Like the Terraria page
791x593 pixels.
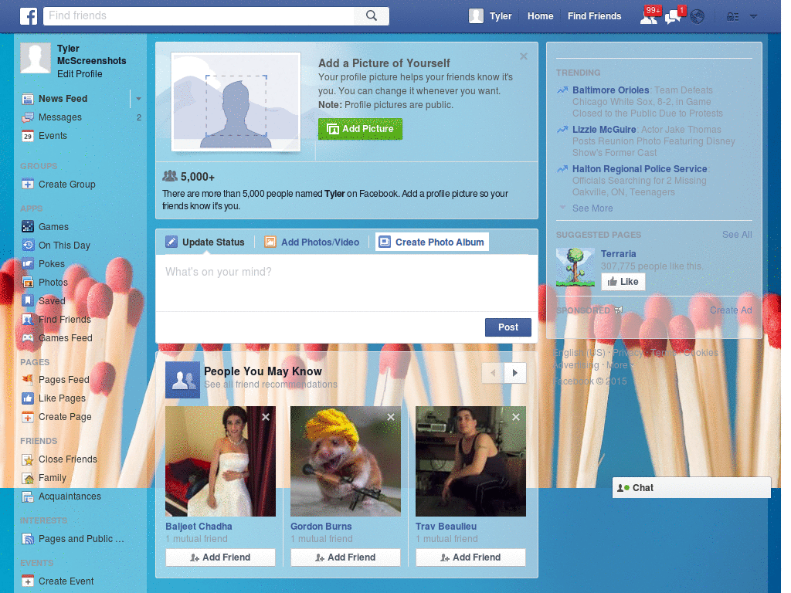click(x=623, y=281)
